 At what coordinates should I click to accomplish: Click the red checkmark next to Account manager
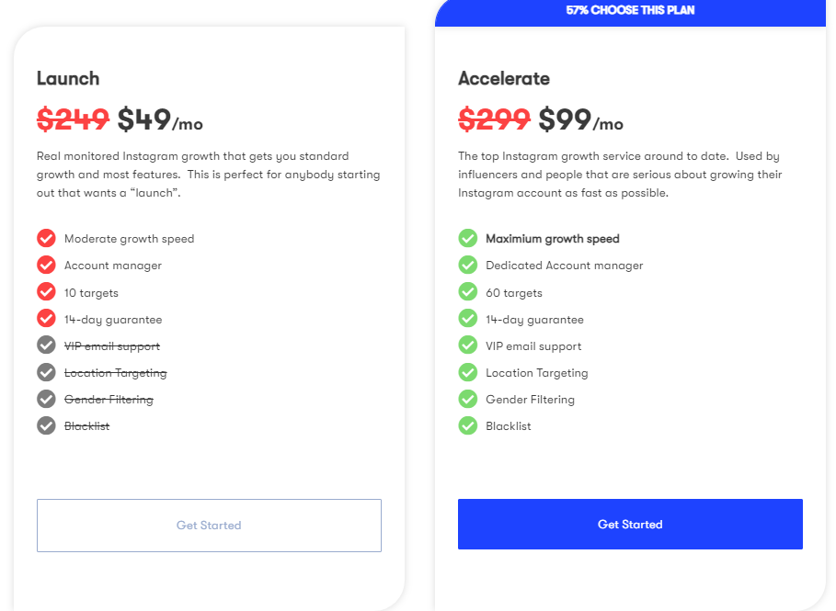pos(46,265)
